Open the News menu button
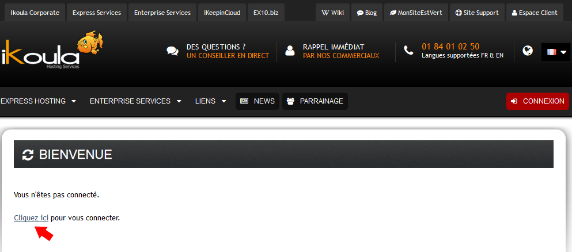Image resolution: width=572 pixels, height=252 pixels. point(257,101)
